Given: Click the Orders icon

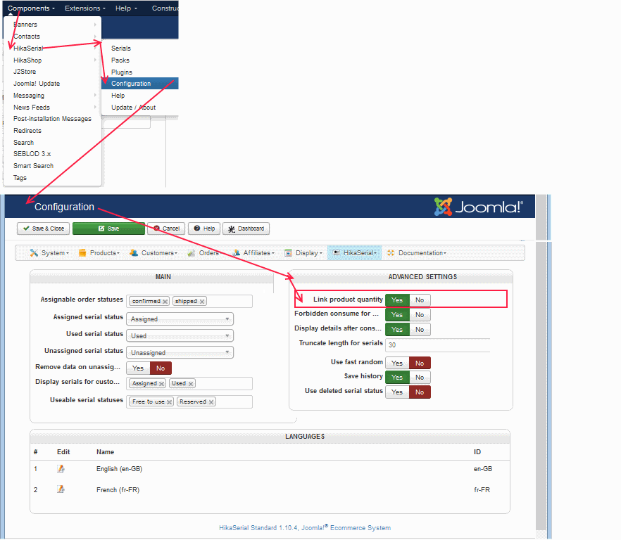Looking at the screenshot, I should (x=192, y=253).
